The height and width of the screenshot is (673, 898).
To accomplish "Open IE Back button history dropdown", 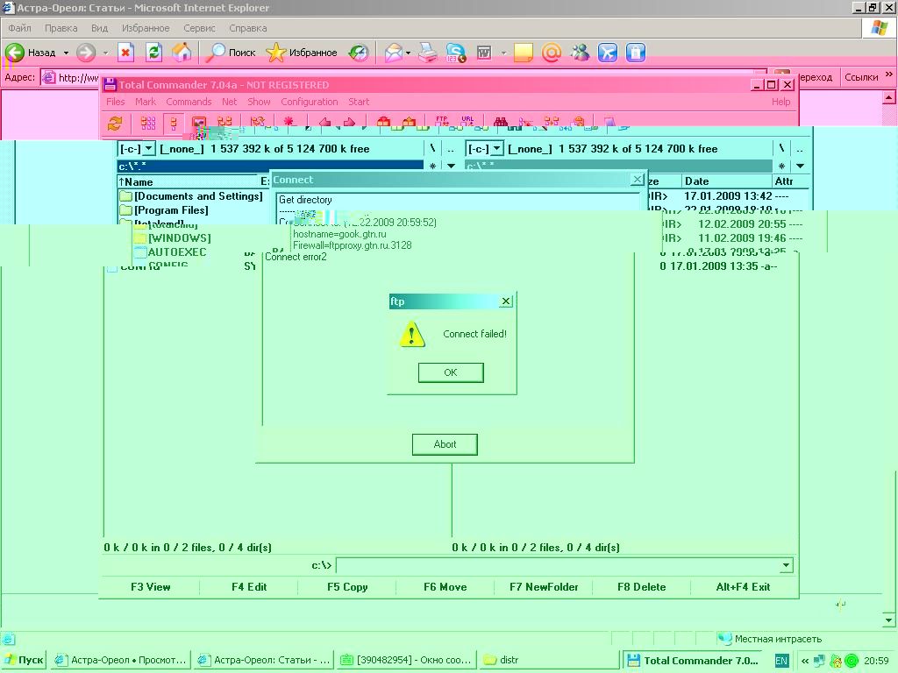I will (66, 53).
